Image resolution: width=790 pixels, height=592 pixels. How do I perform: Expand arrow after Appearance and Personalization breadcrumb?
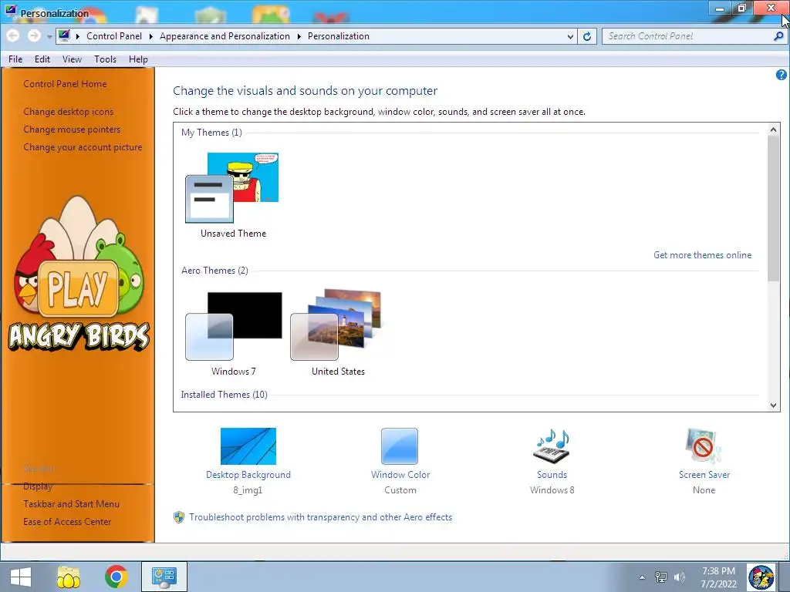[299, 36]
